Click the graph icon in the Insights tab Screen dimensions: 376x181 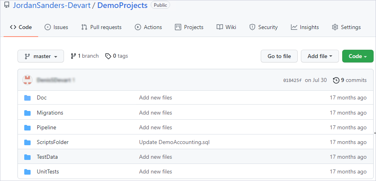point(294,27)
